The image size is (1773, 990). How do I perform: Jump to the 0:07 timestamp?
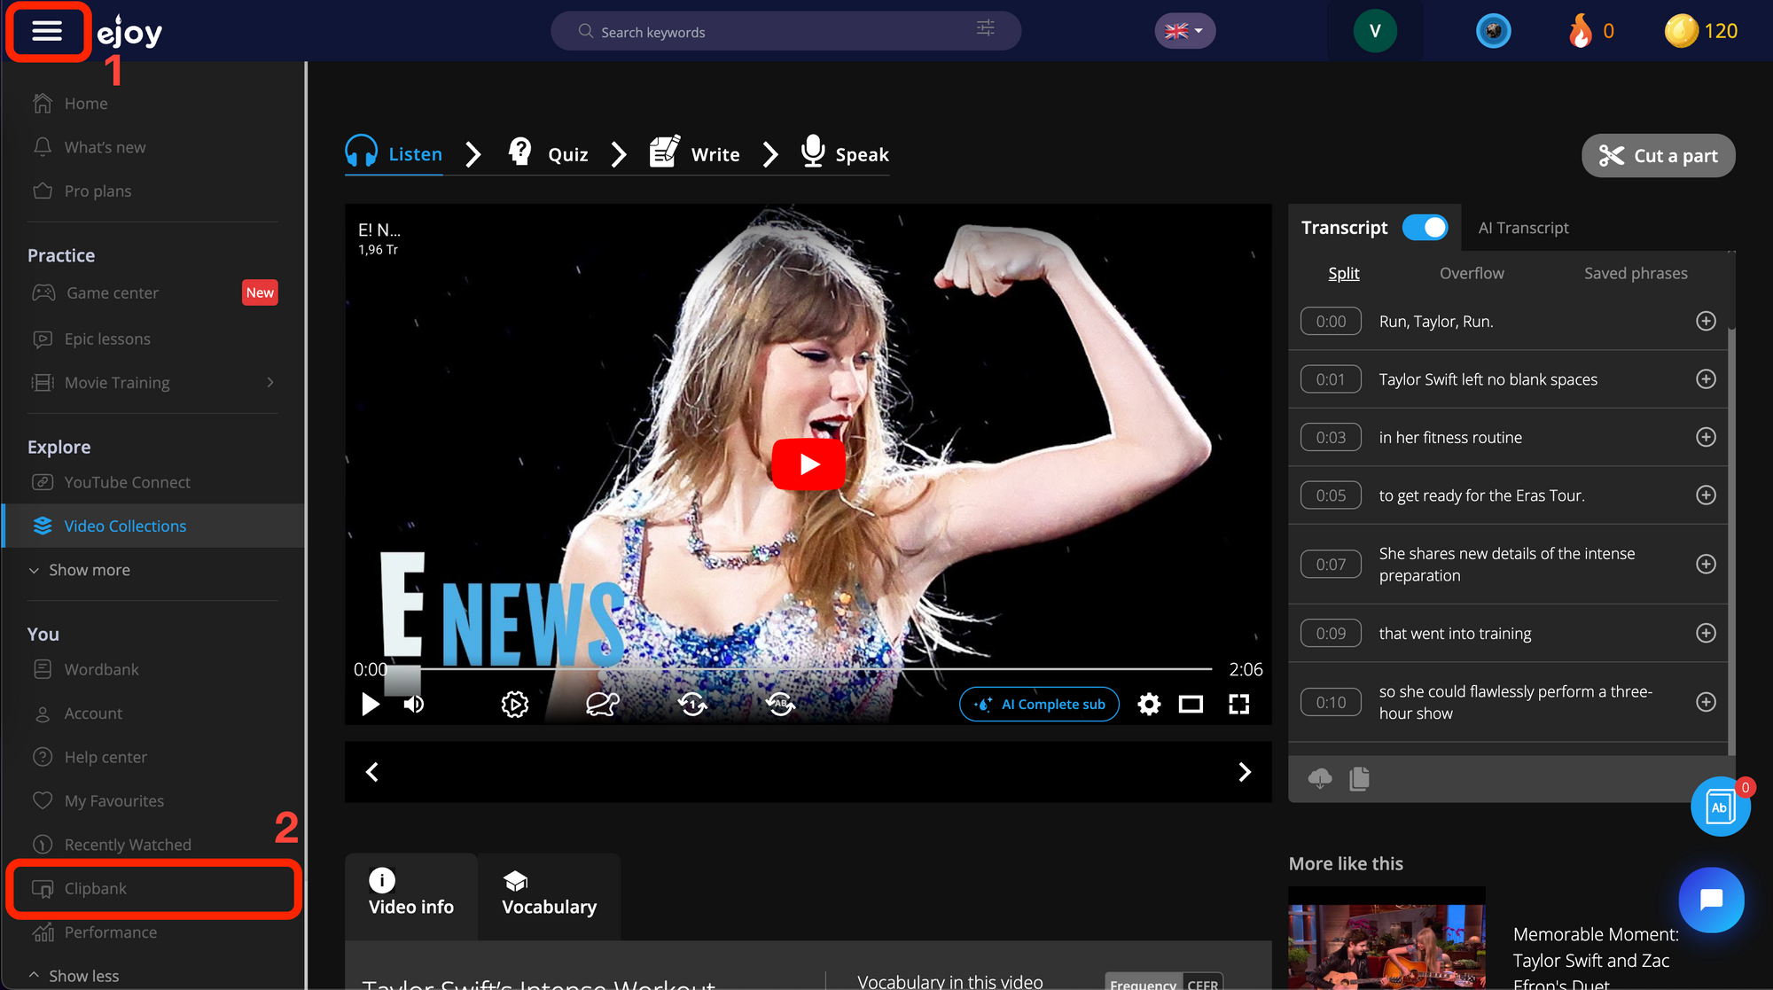tap(1331, 564)
